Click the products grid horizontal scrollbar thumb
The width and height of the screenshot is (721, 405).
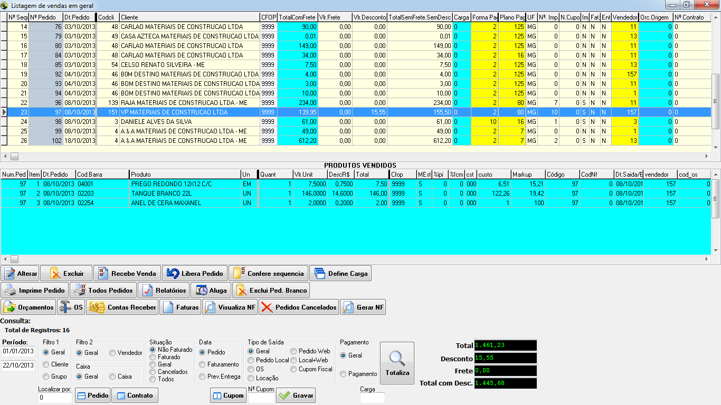pyautogui.click(x=14, y=259)
